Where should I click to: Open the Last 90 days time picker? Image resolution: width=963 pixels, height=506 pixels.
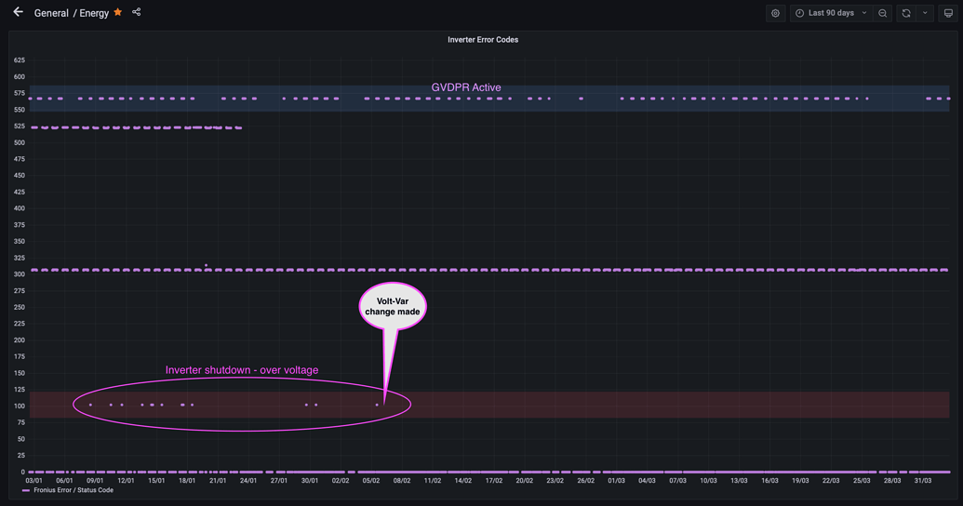pyautogui.click(x=831, y=13)
